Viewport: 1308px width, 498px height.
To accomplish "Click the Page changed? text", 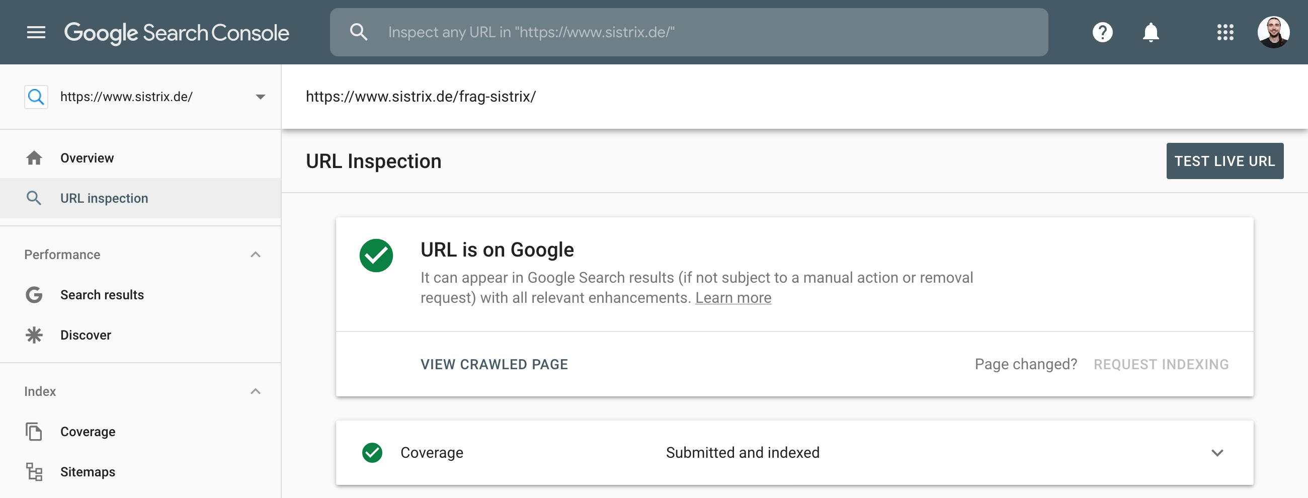I will click(x=1026, y=365).
